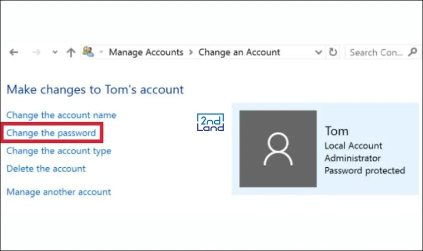Select Change an Account breadcrumb
Viewport: 423px width, 251px height.
tap(239, 52)
